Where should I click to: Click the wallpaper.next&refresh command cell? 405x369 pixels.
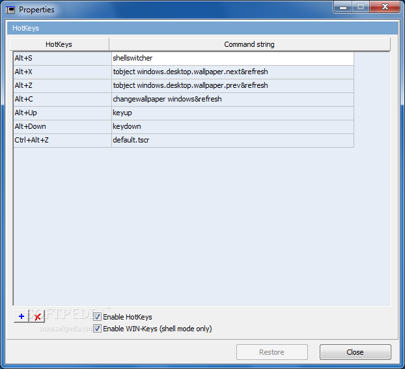(x=232, y=72)
